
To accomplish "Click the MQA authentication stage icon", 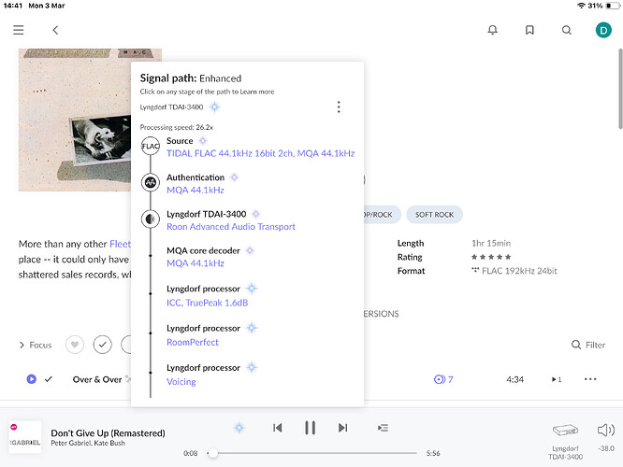I will click(151, 182).
